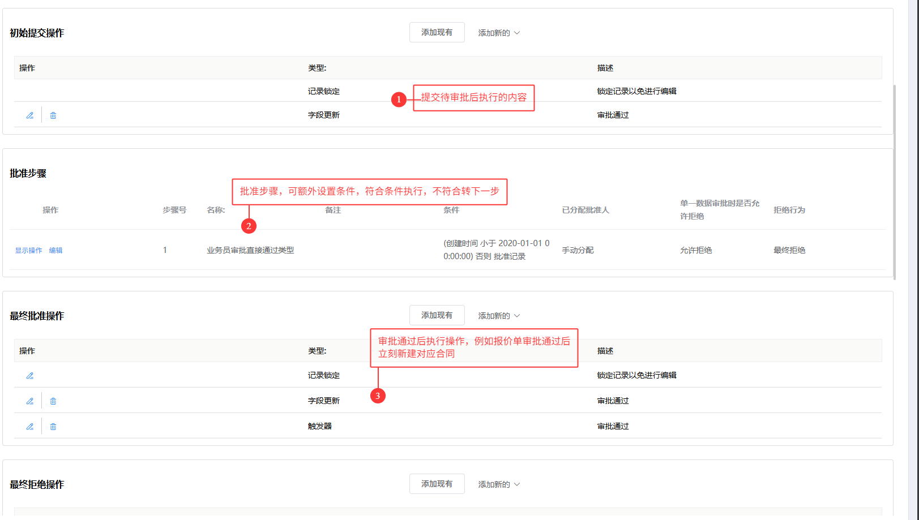The width and height of the screenshot is (919, 520).
Task: Edit the 字段更新 action in 初始提交操作
Action: (x=30, y=115)
